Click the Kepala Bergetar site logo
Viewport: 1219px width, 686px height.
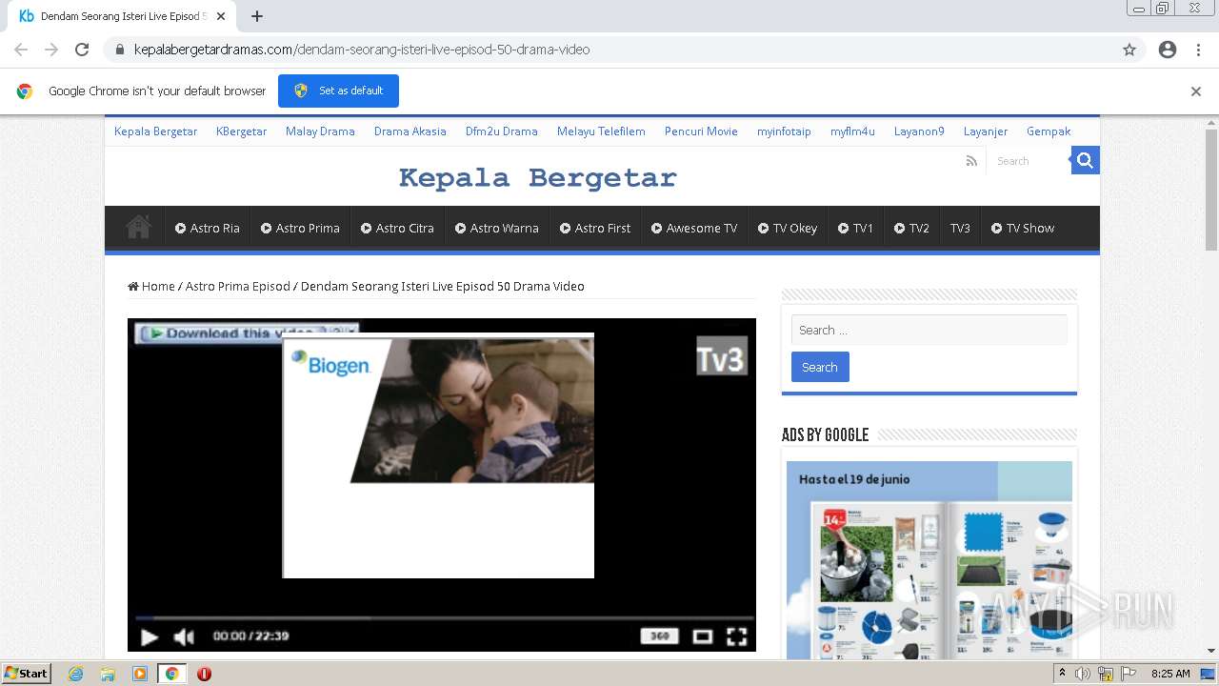click(x=537, y=178)
